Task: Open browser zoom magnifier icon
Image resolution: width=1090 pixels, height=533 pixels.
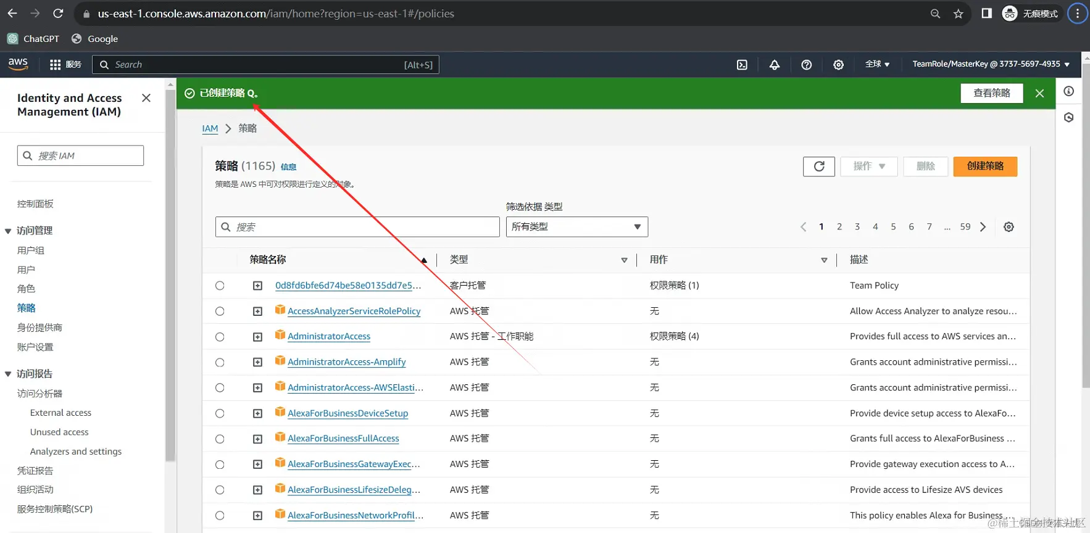Action: tap(935, 14)
